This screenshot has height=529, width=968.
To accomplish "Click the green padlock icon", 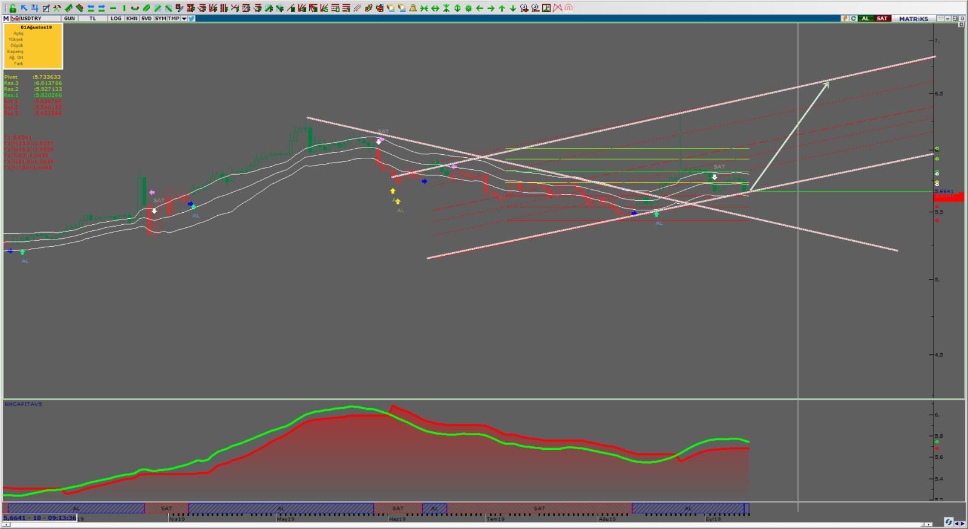I will [x=13, y=8].
